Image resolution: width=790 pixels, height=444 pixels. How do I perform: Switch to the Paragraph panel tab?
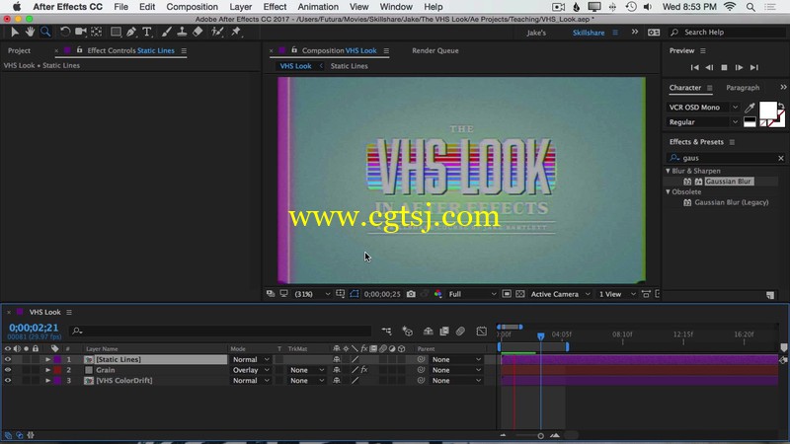[743, 88]
